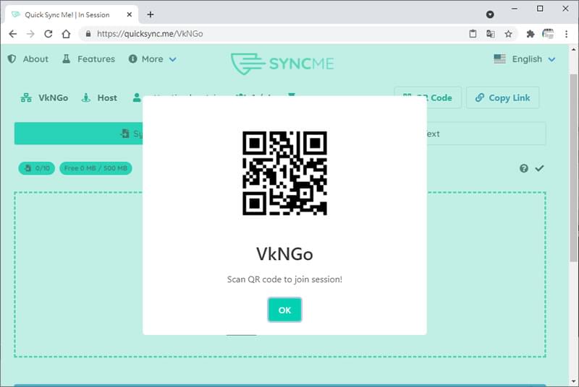Open the extensions puzzle icon
The height and width of the screenshot is (387, 579).
point(531,34)
